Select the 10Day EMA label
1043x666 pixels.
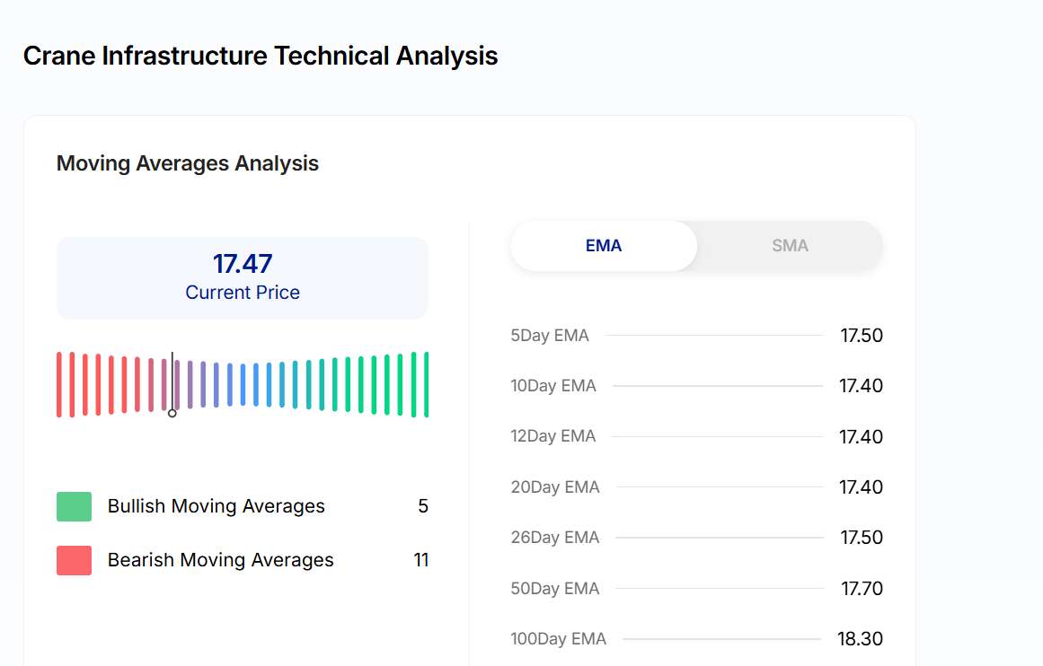click(x=553, y=386)
